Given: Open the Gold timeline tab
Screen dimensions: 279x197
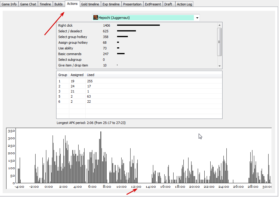Looking at the screenshot, I should pyautogui.click(x=90, y=4).
